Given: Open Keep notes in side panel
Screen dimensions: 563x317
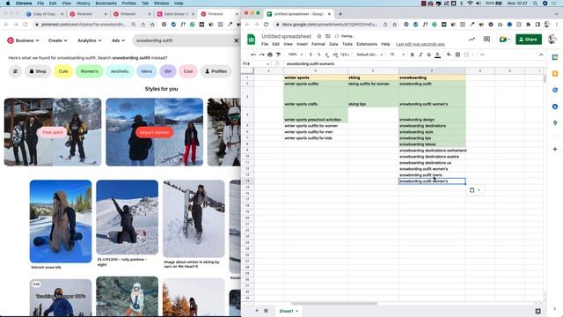Looking at the screenshot, I should pyautogui.click(x=555, y=74).
